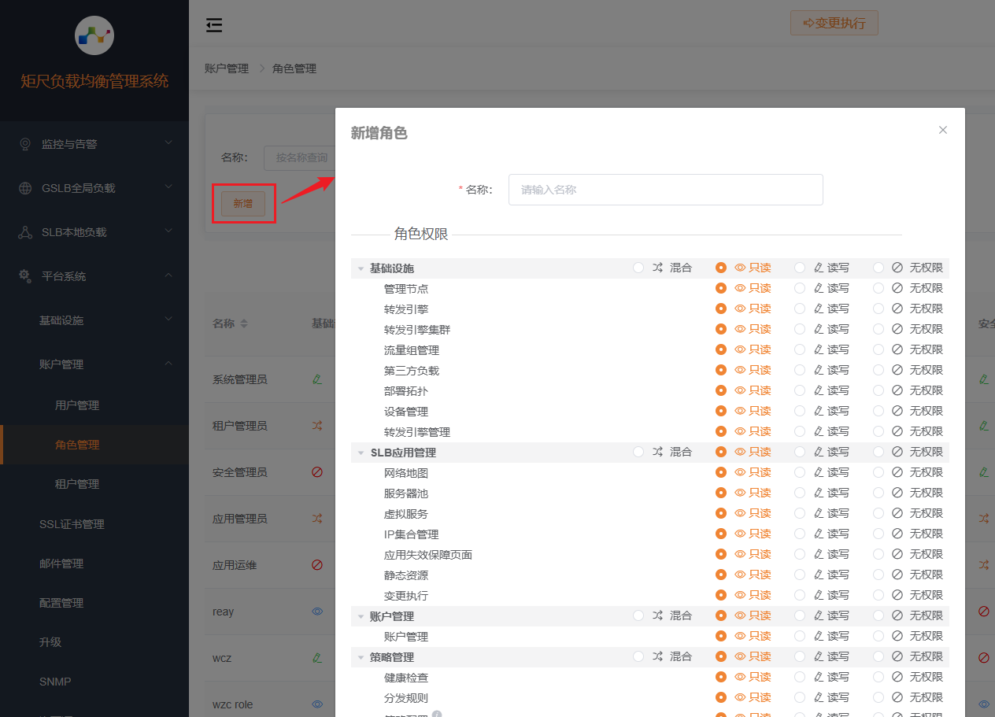Select 读写 radio for 网络地图
Viewport: 995px width, 717px height.
click(800, 472)
